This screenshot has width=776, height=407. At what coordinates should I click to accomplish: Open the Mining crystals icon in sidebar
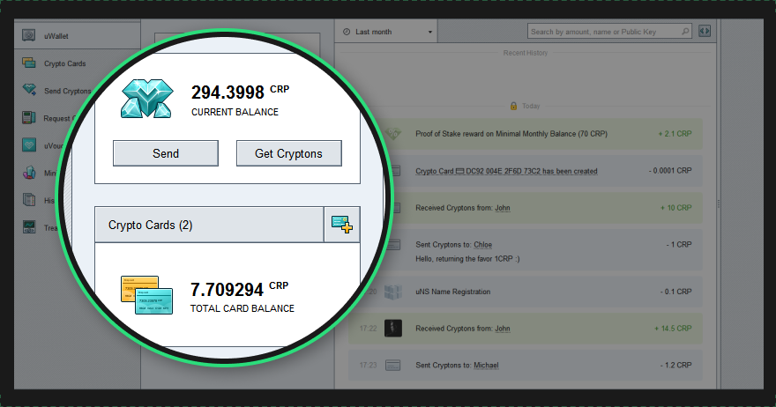29,173
